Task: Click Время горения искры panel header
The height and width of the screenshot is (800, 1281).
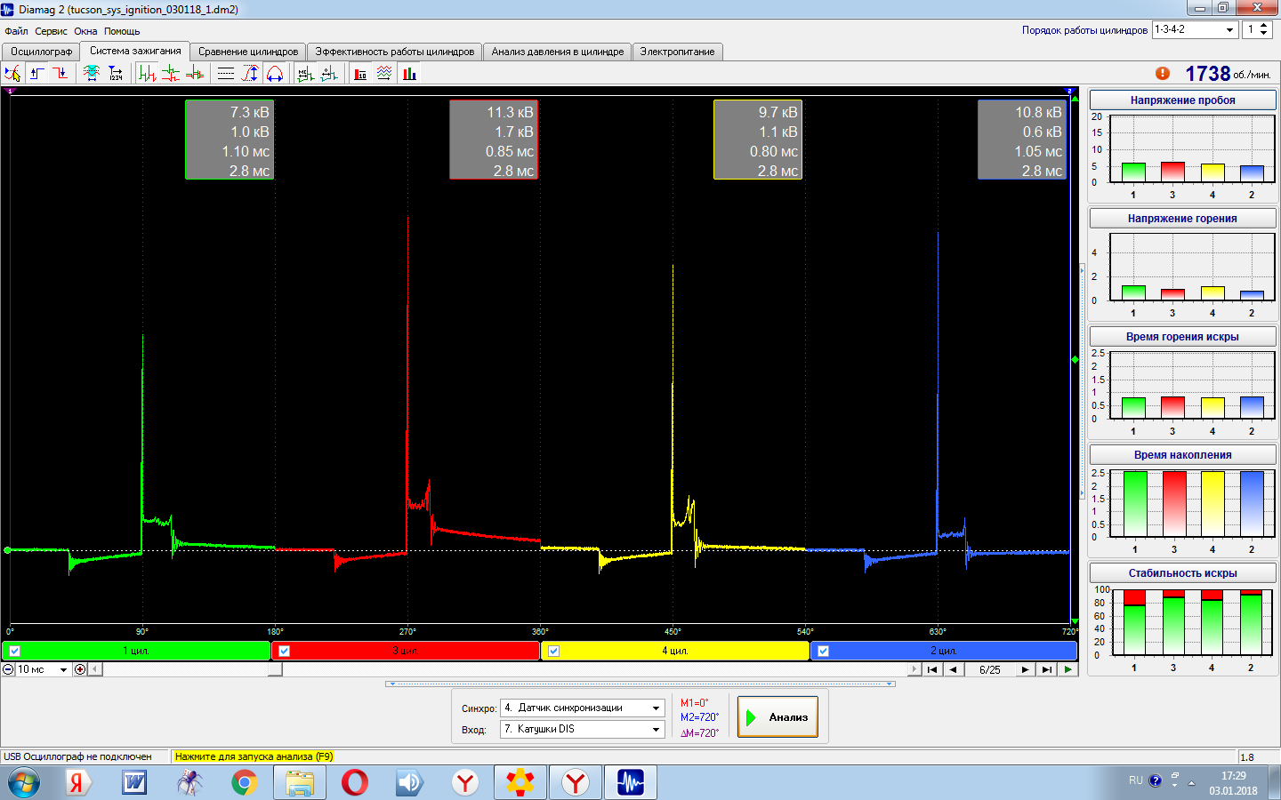Action: coord(1182,337)
